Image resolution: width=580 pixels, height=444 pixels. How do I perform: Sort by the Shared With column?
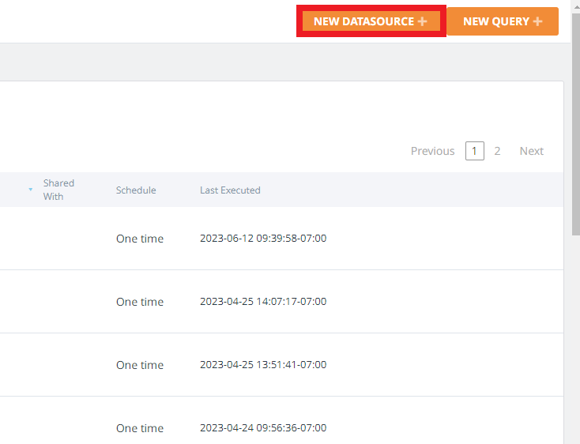pyautogui.click(x=58, y=190)
